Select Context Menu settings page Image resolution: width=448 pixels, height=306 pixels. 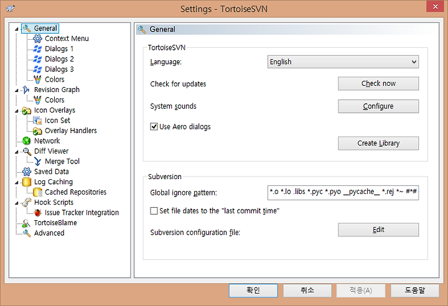[67, 39]
